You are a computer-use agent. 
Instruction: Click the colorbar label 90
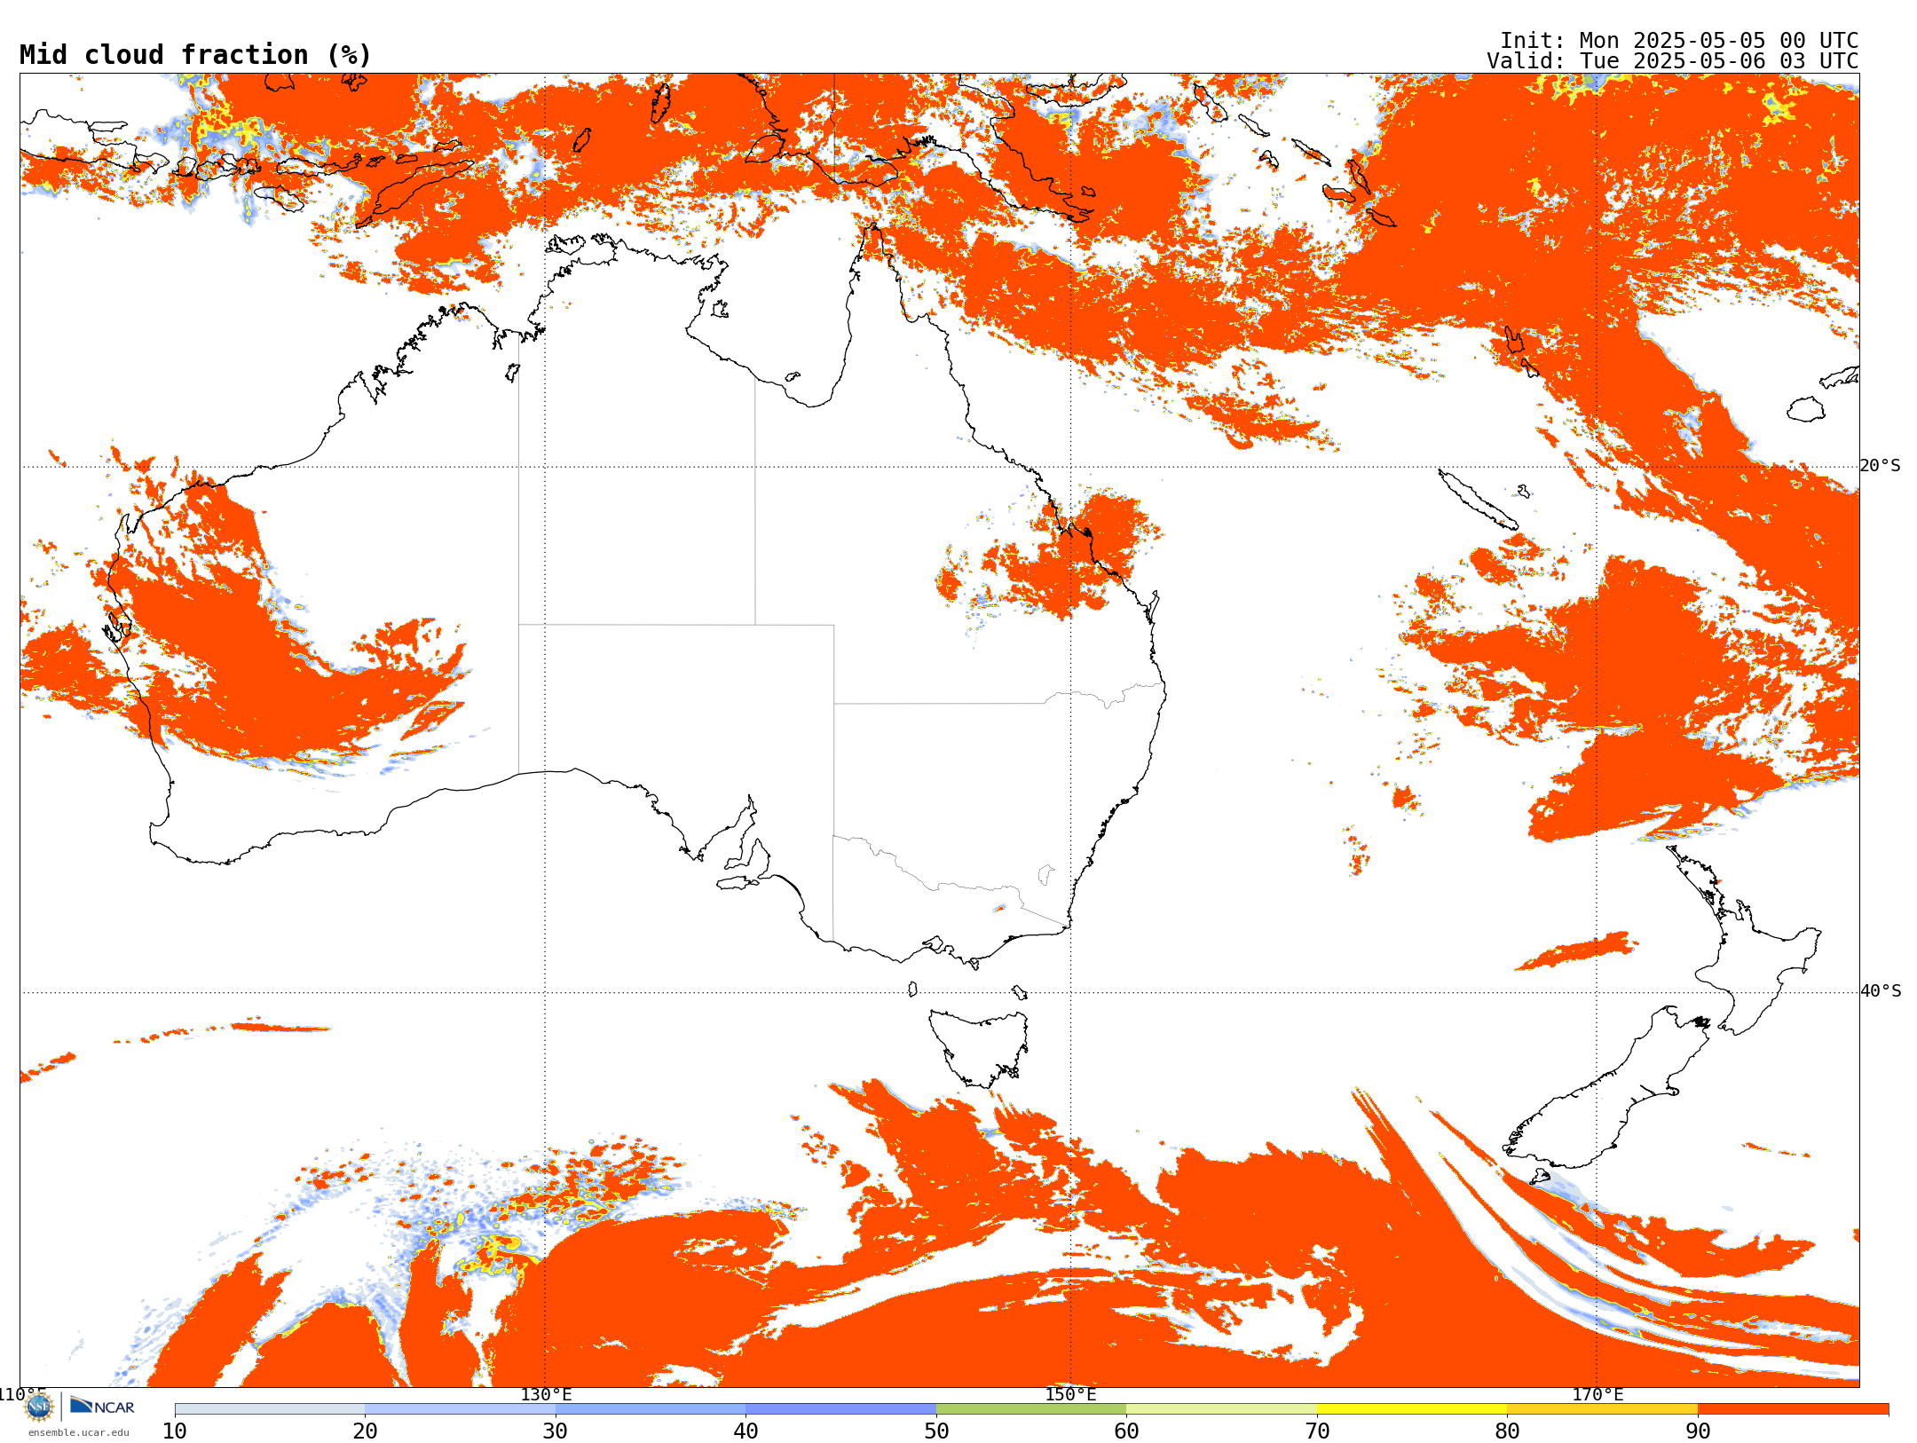(x=1698, y=1431)
